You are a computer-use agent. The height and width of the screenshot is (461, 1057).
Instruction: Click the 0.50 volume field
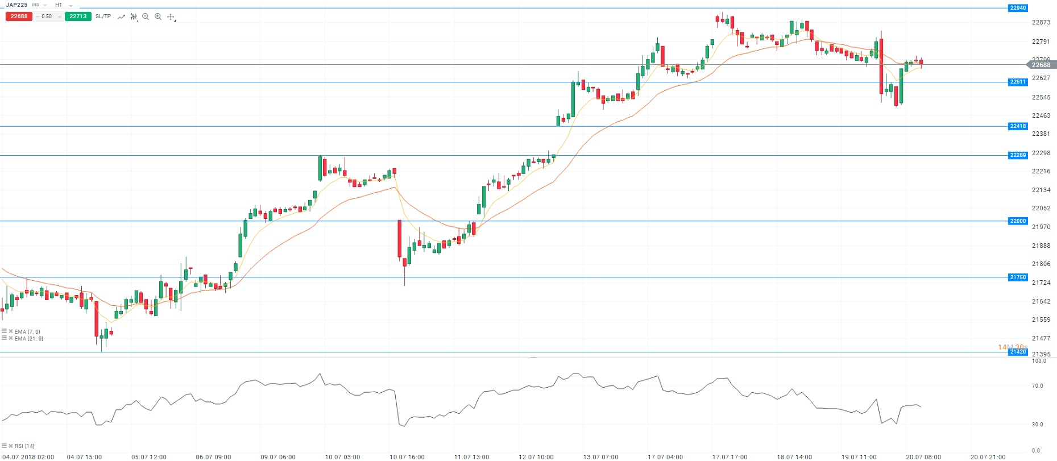click(47, 16)
